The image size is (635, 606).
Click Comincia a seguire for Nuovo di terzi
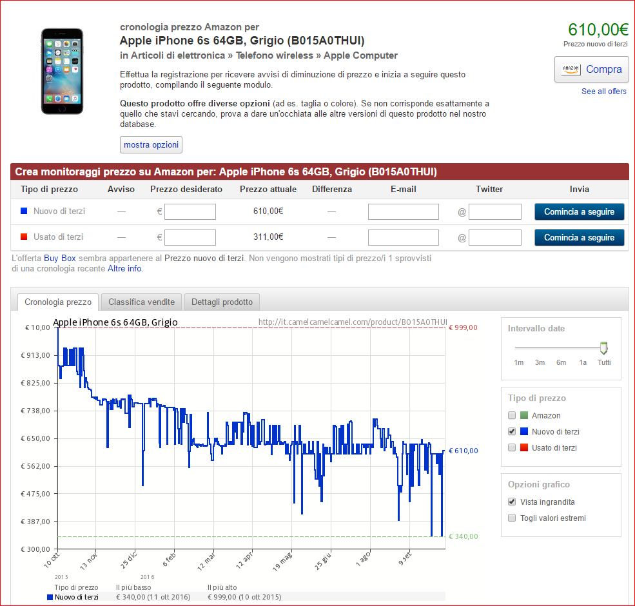(x=579, y=211)
